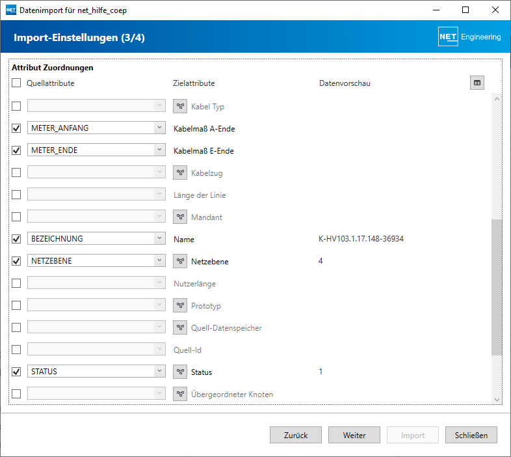Open the METER_ANFANG source dropdown
Image resolution: width=511 pixels, height=457 pixels.
tap(96, 128)
